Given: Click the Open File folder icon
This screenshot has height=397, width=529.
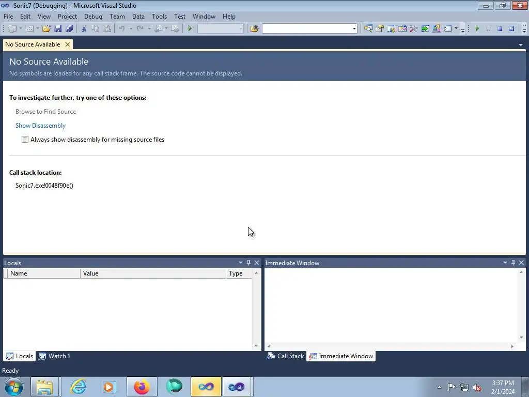Looking at the screenshot, I should (46, 29).
